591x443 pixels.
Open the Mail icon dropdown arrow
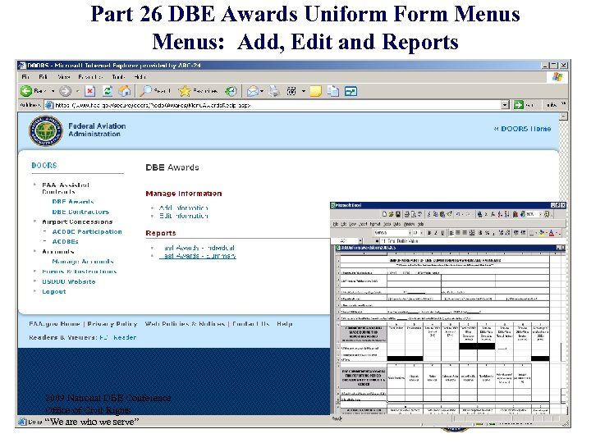262,91
